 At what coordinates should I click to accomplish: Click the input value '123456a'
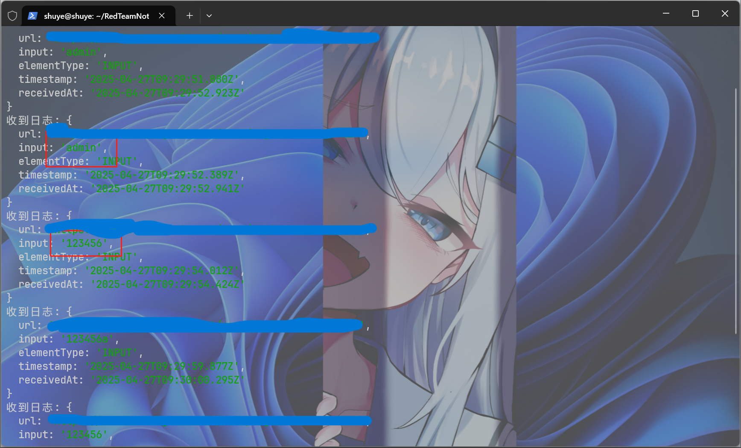pyautogui.click(x=87, y=339)
